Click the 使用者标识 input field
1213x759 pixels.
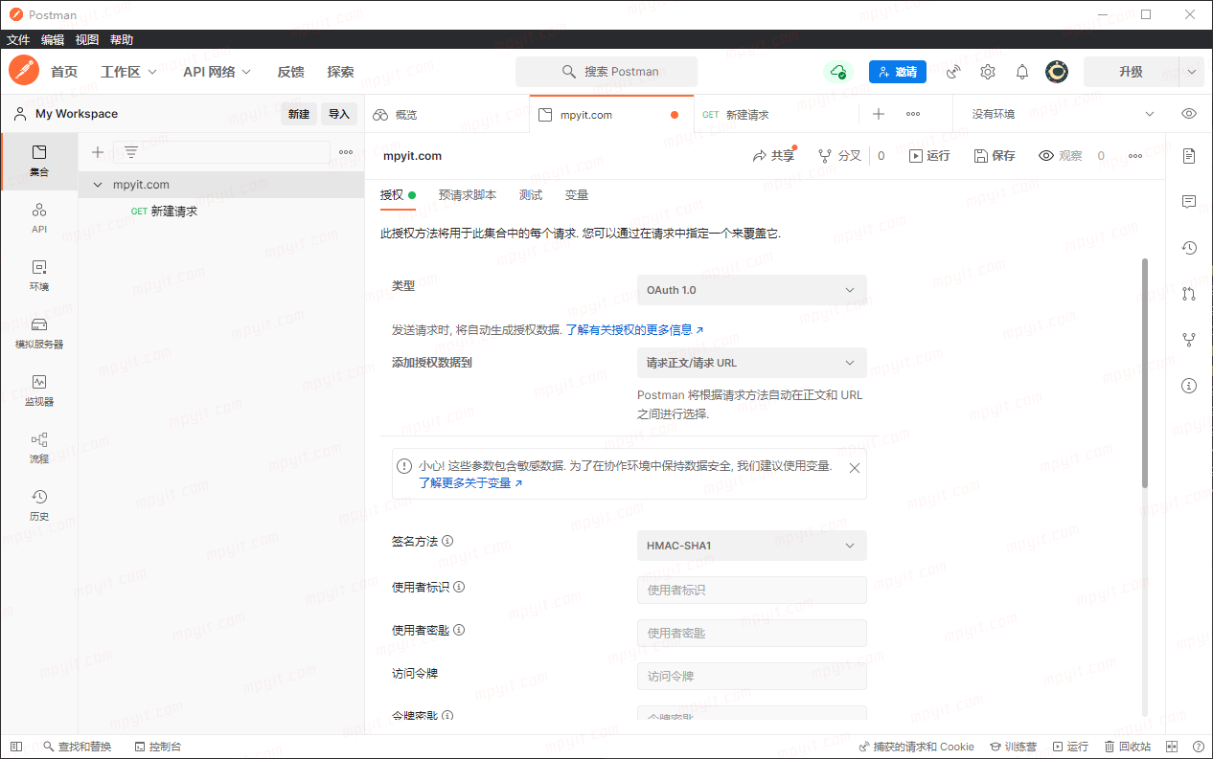tap(752, 590)
